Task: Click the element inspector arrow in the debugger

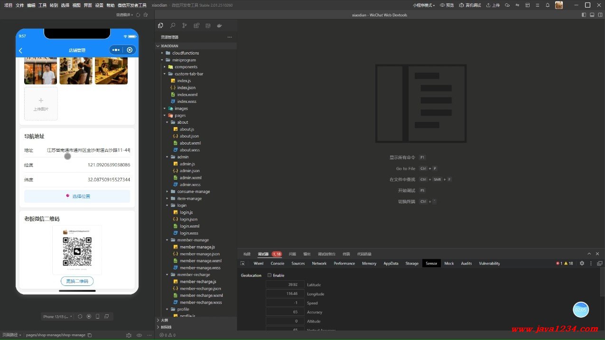Action: 242,263
